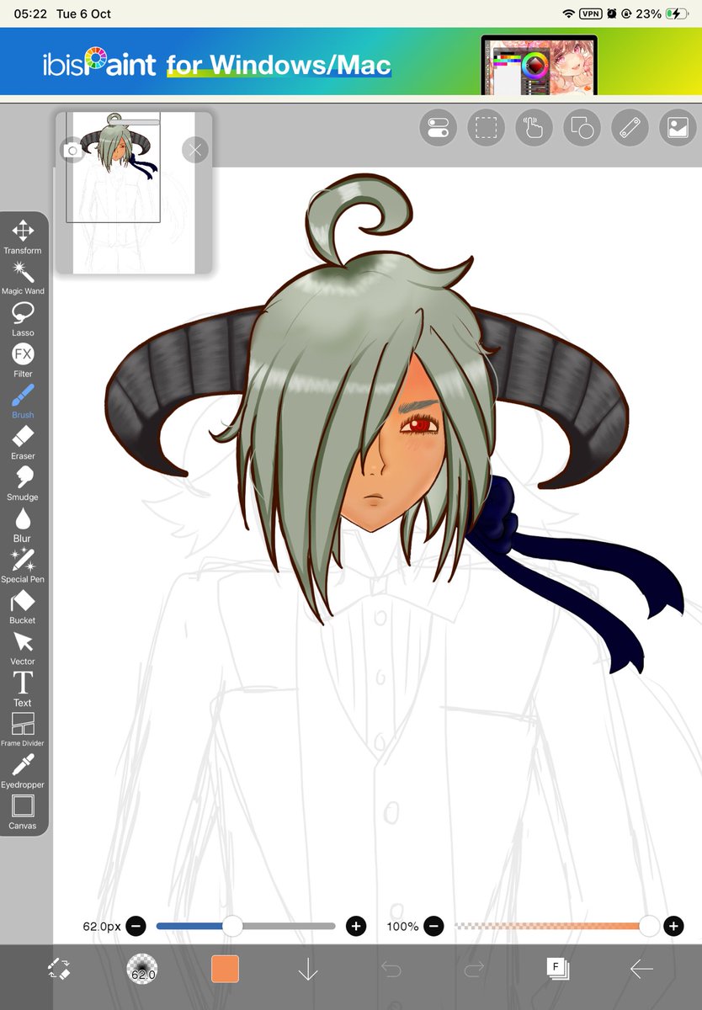
Task: Redo the last stroke
Action: coord(474,970)
